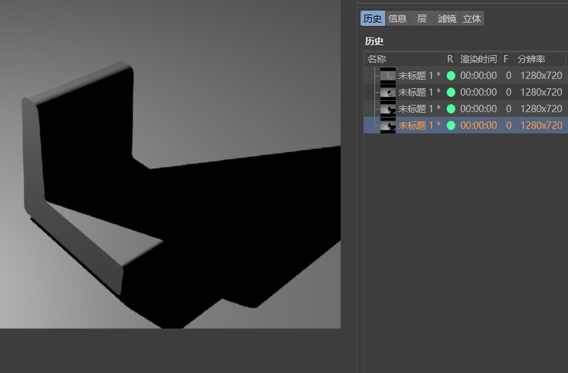
Task: Toggle the green R dot on first row
Action: coord(451,76)
